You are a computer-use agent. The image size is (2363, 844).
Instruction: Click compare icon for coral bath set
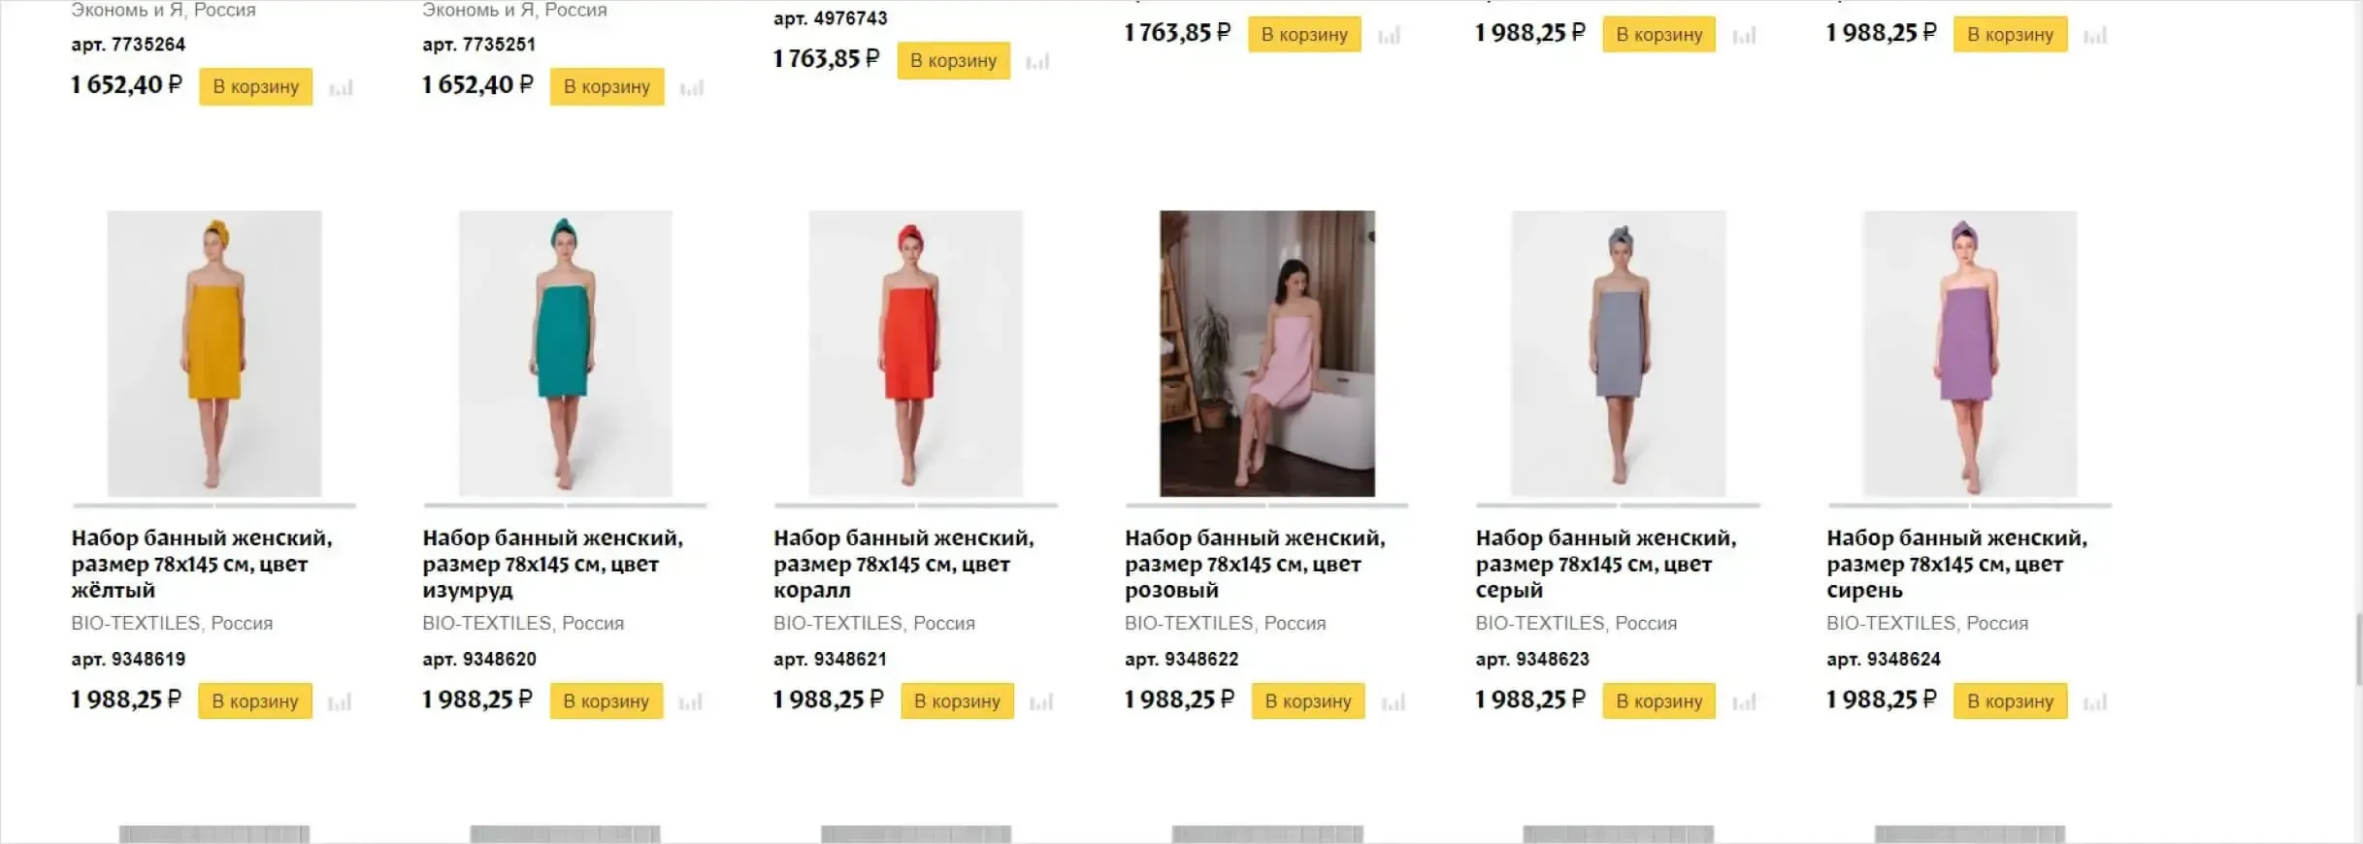tap(1041, 702)
